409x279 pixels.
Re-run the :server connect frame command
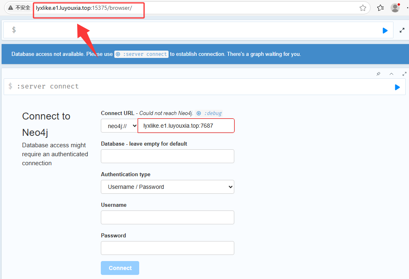point(397,87)
